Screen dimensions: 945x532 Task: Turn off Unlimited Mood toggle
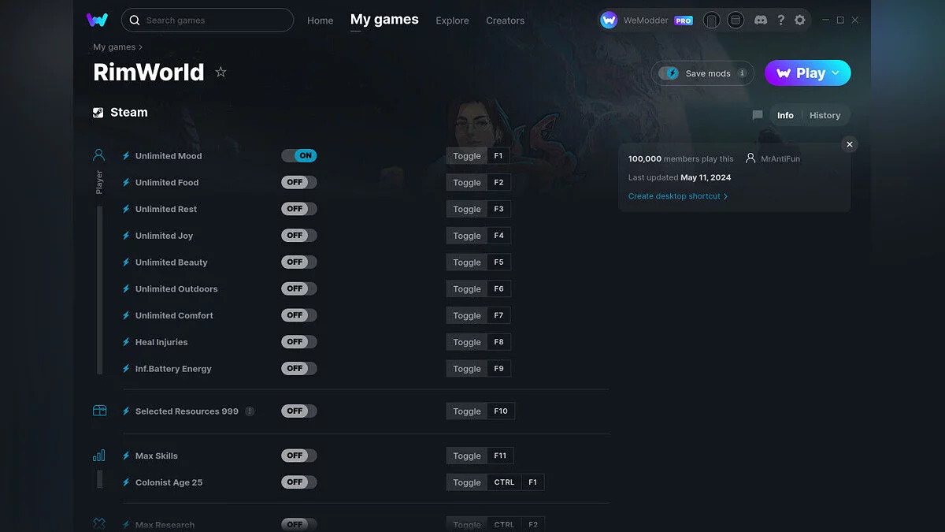click(x=299, y=156)
